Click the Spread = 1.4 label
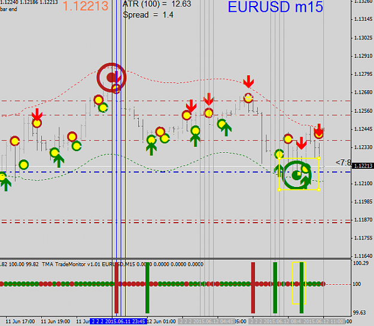 click(148, 15)
